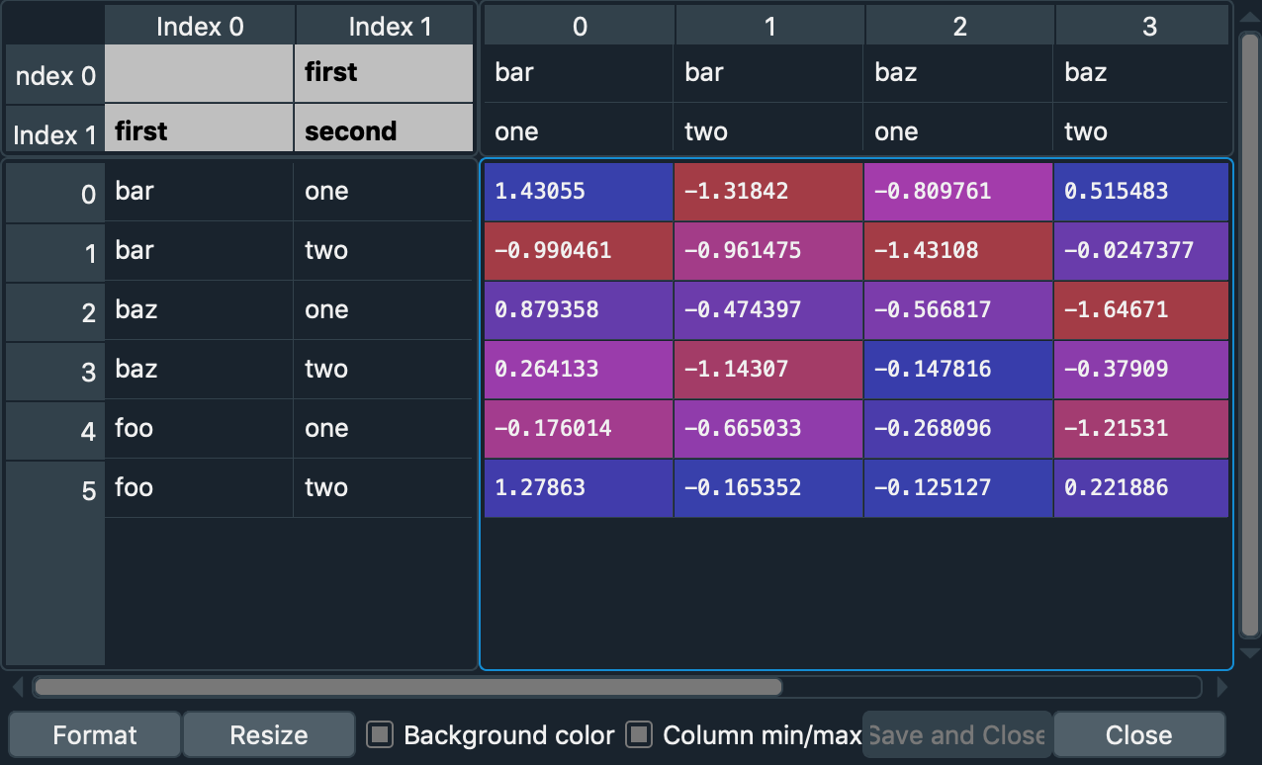The height and width of the screenshot is (765, 1262).
Task: Select row header 4
Action: point(55,430)
